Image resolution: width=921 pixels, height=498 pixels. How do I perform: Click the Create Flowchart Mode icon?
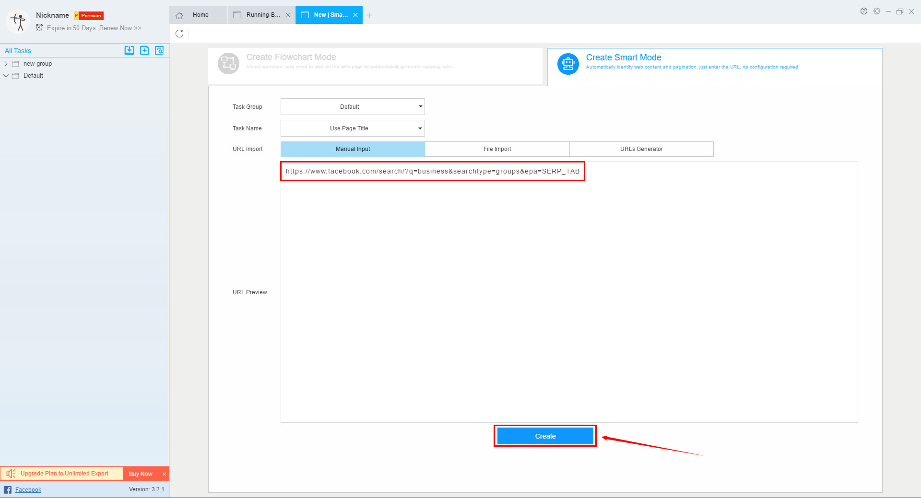coord(228,63)
